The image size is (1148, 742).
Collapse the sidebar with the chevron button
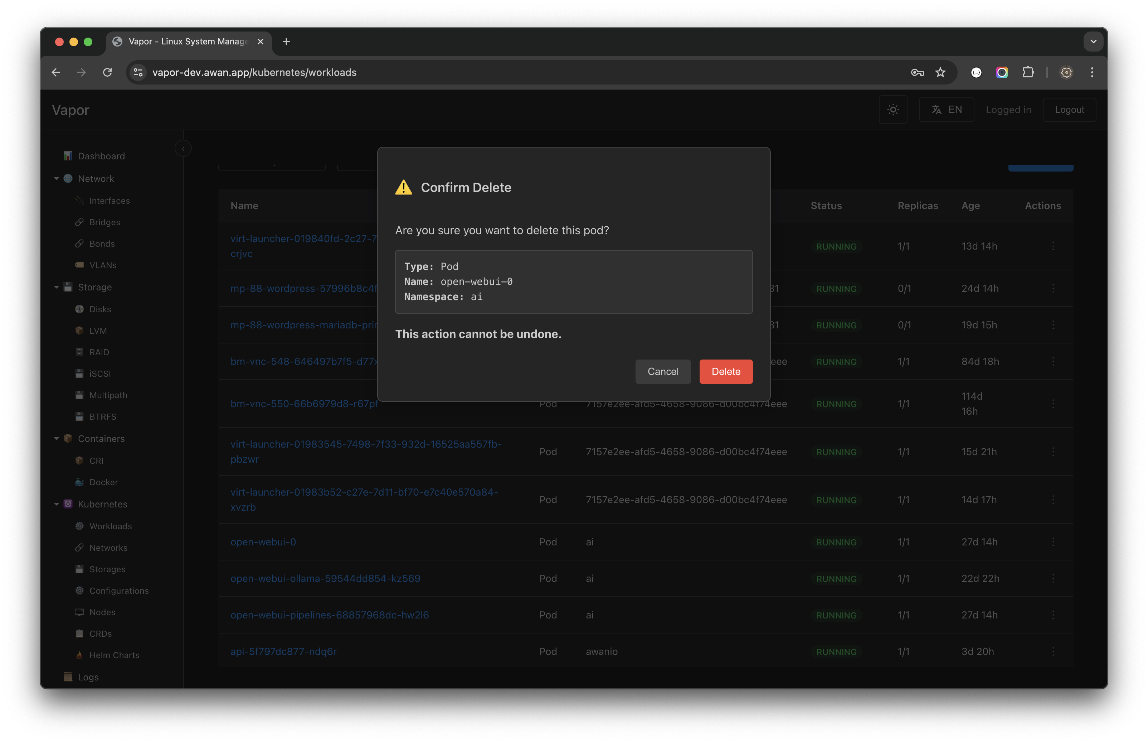(x=183, y=149)
